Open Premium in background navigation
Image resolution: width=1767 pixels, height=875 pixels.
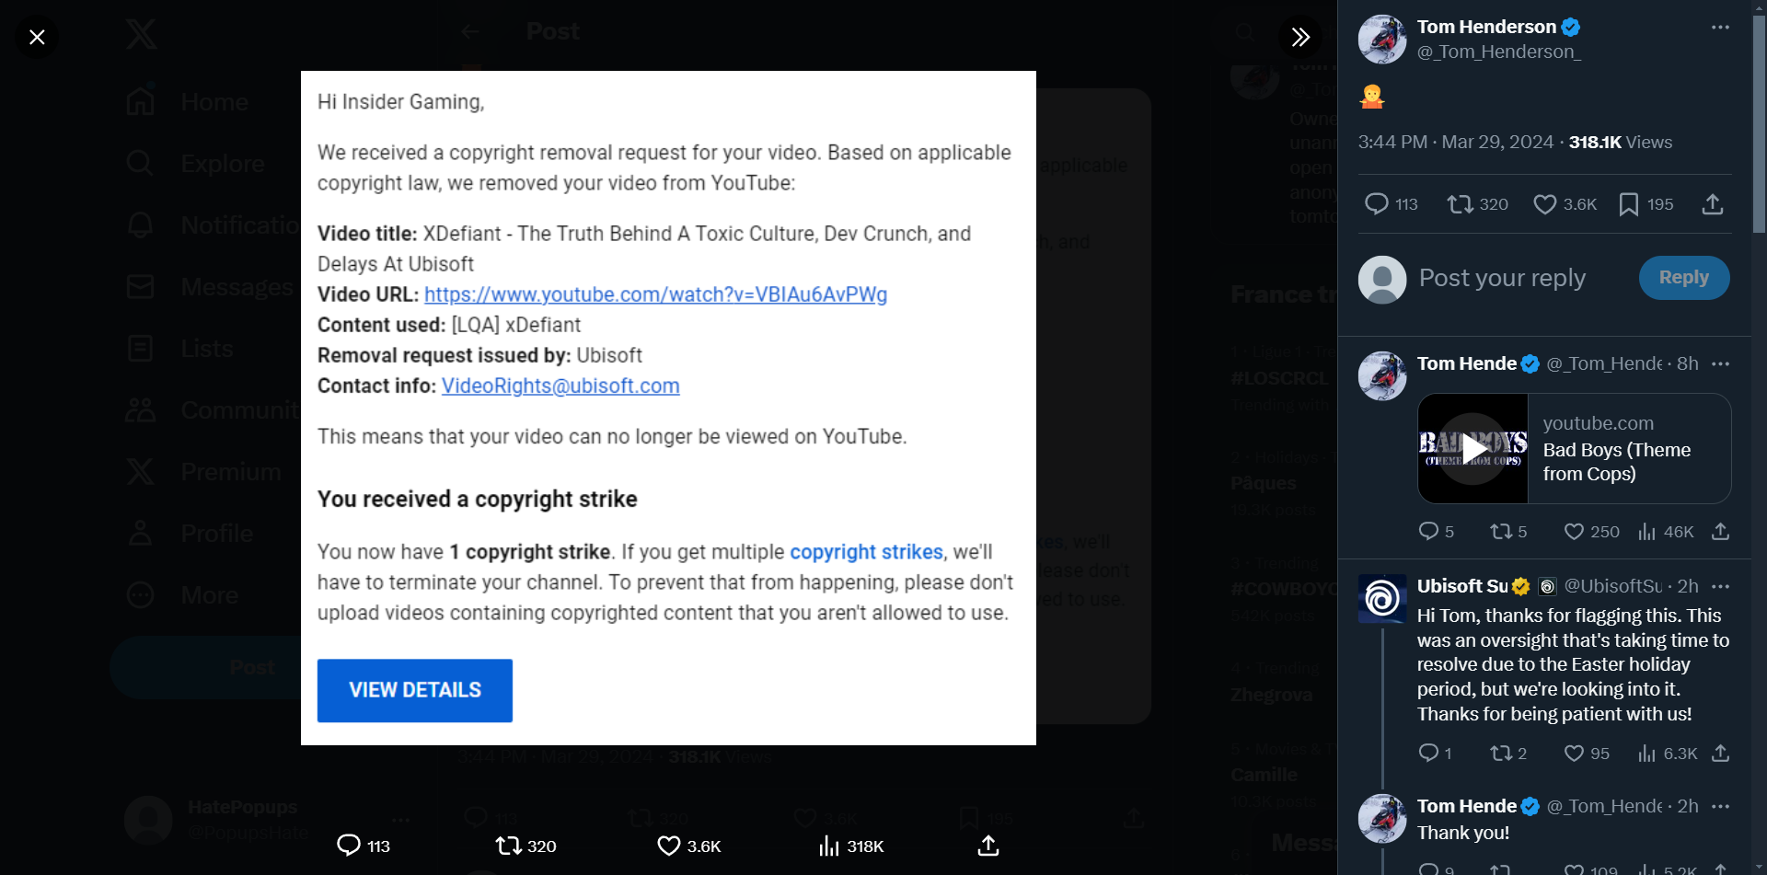(x=204, y=472)
